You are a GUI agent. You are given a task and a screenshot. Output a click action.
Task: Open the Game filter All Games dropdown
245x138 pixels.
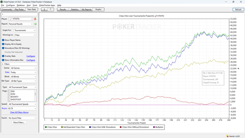tap(23, 68)
